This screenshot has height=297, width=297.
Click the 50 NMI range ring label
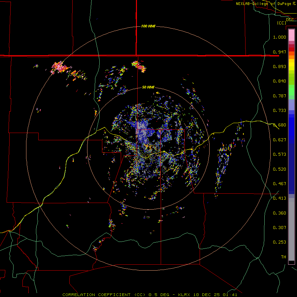[148, 87]
